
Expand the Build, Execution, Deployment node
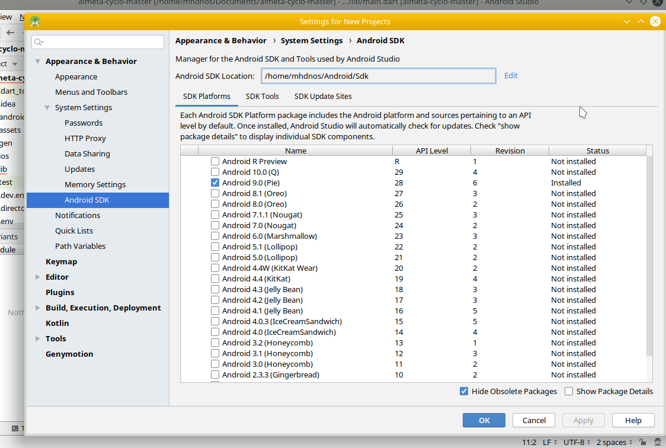(x=38, y=308)
